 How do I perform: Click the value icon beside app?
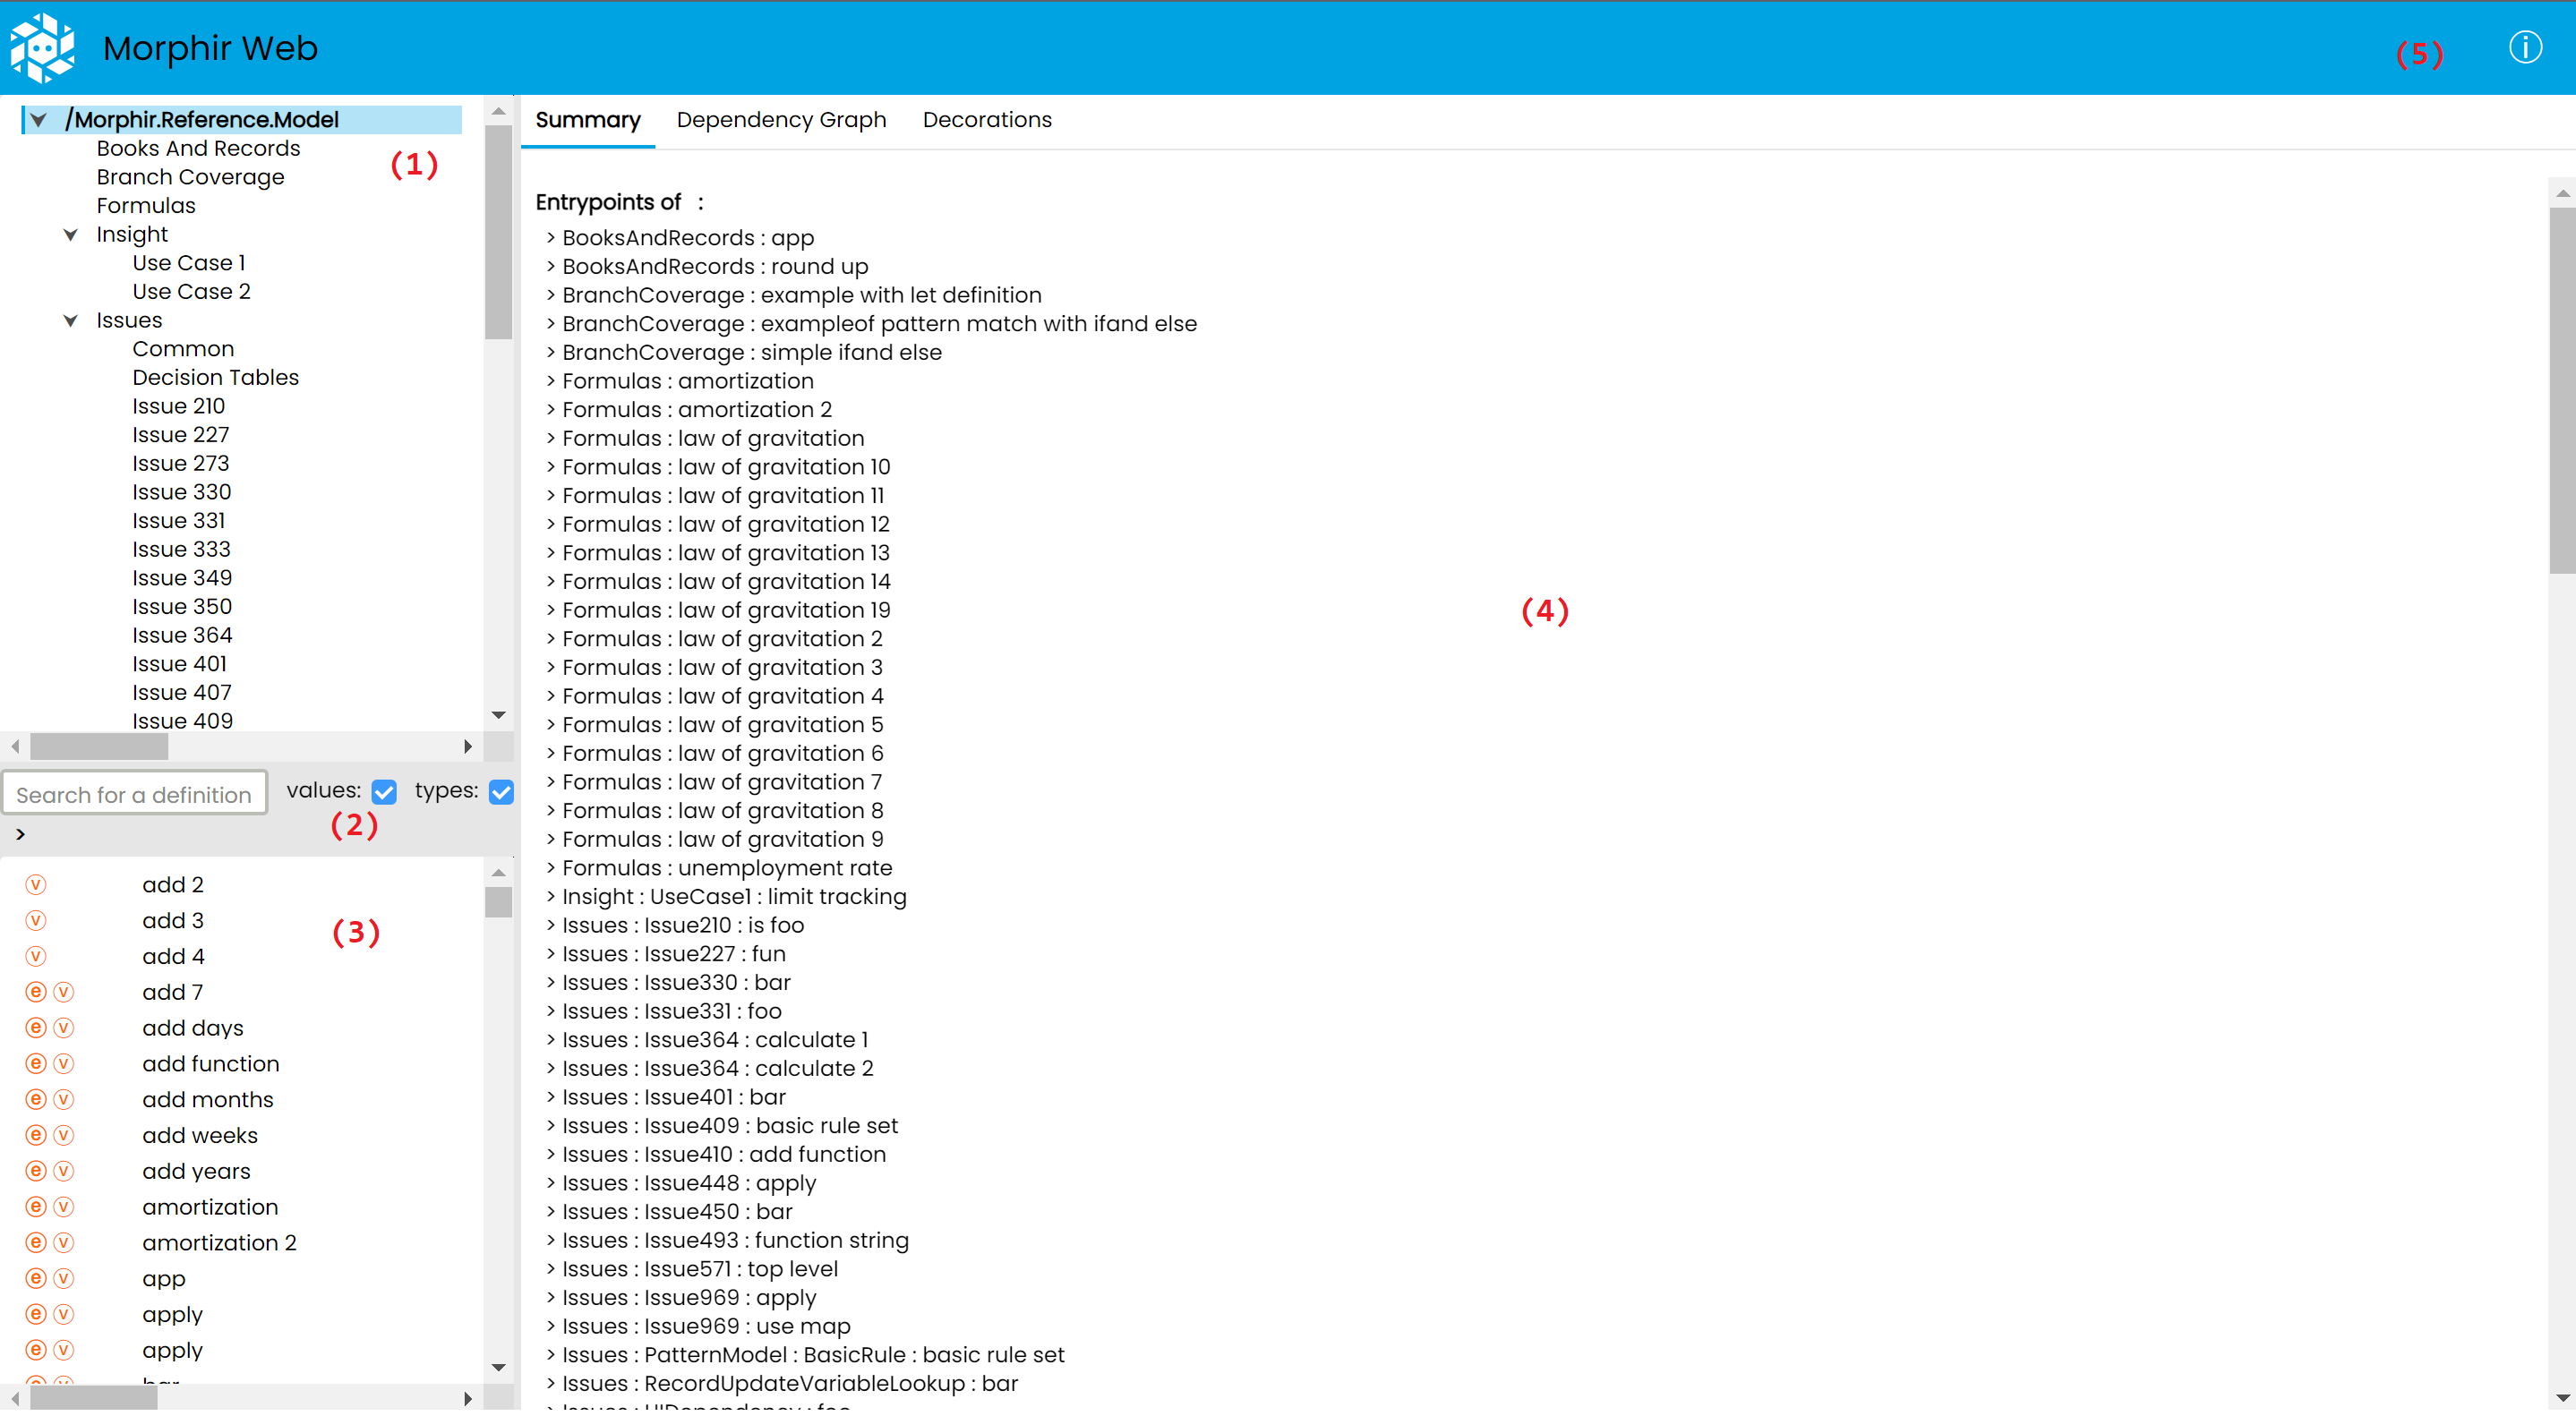click(x=64, y=1279)
